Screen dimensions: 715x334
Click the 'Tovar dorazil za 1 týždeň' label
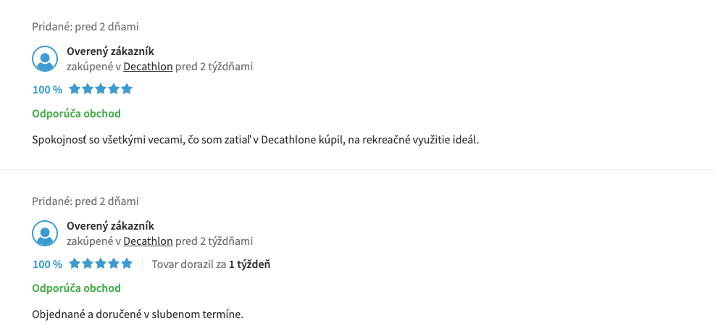(x=211, y=264)
